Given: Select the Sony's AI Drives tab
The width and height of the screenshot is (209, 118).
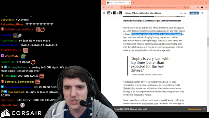Looking at the screenshot, I should tap(119, 3).
